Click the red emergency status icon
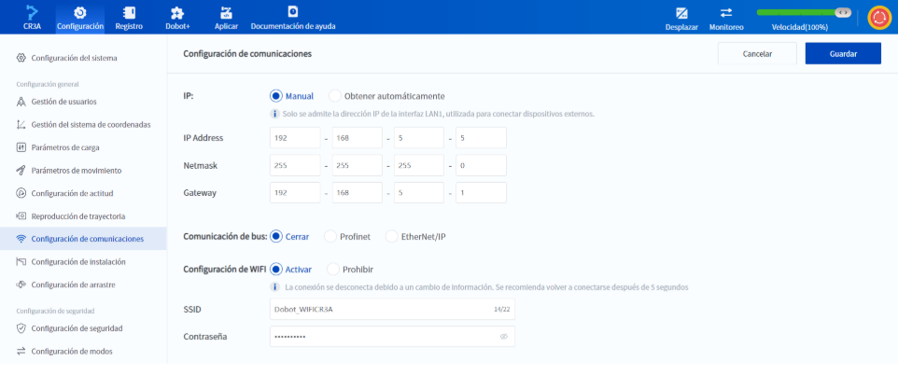The image size is (898, 375). tap(878, 18)
